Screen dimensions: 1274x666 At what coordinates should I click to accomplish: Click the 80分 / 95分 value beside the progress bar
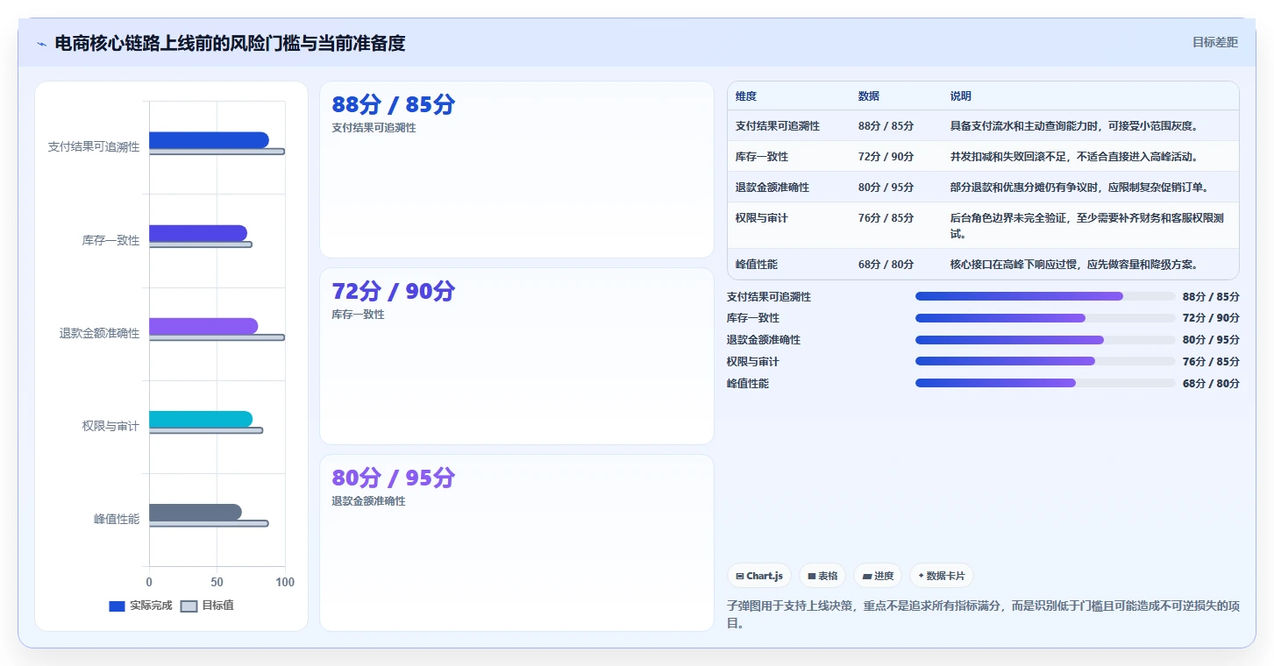(1211, 340)
